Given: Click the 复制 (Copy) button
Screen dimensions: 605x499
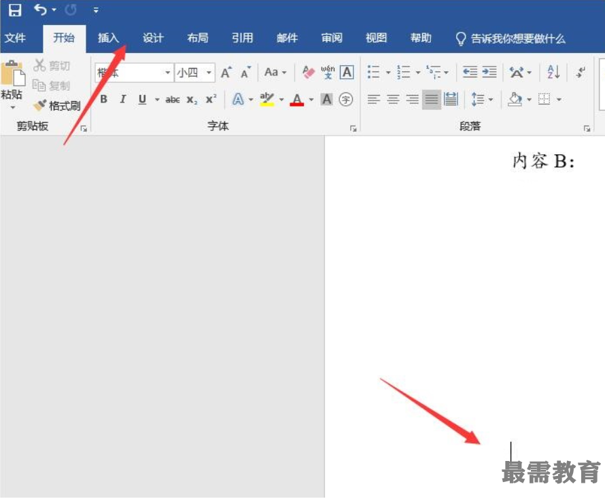Looking at the screenshot, I should tap(52, 85).
